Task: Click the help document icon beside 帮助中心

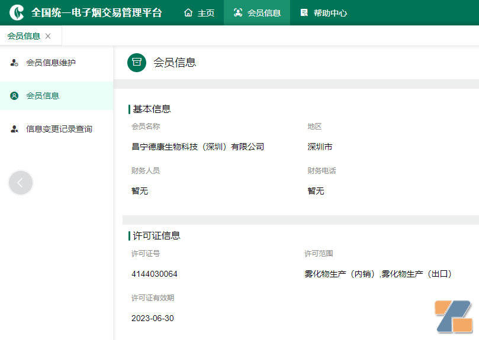Action: pos(304,12)
